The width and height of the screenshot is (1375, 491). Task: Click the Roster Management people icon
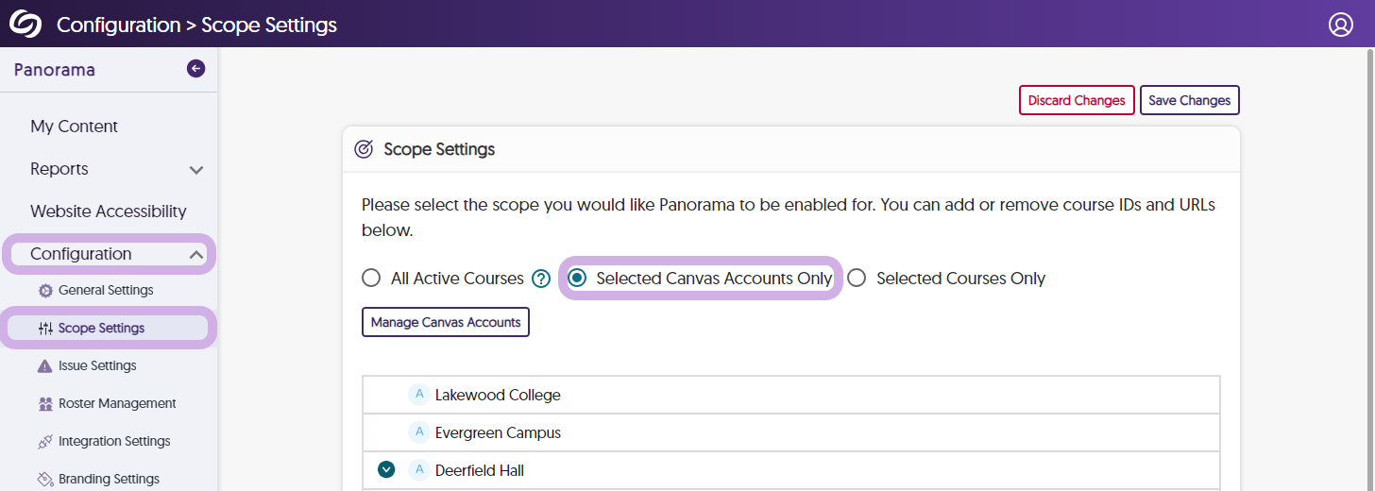pos(44,403)
